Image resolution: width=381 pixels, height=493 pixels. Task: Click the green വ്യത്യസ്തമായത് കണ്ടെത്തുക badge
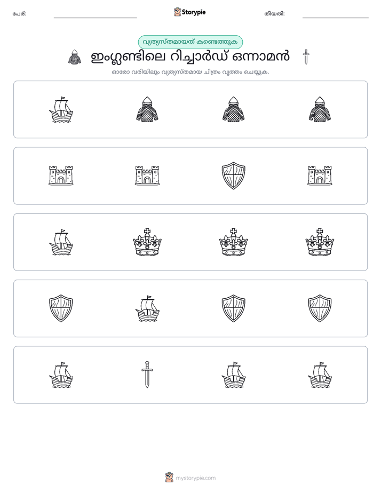click(190, 42)
